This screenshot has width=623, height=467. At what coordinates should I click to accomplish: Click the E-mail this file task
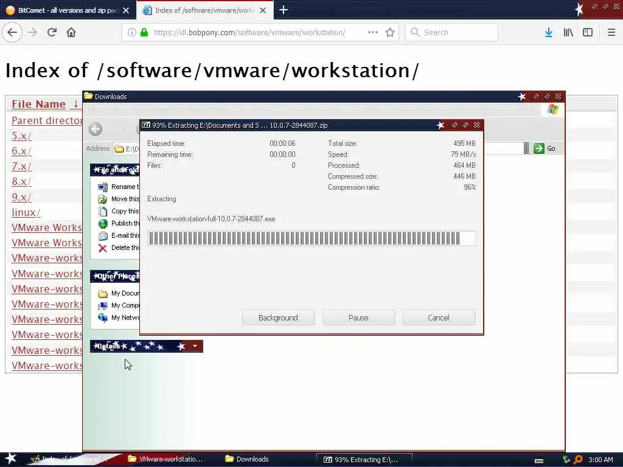pos(119,235)
